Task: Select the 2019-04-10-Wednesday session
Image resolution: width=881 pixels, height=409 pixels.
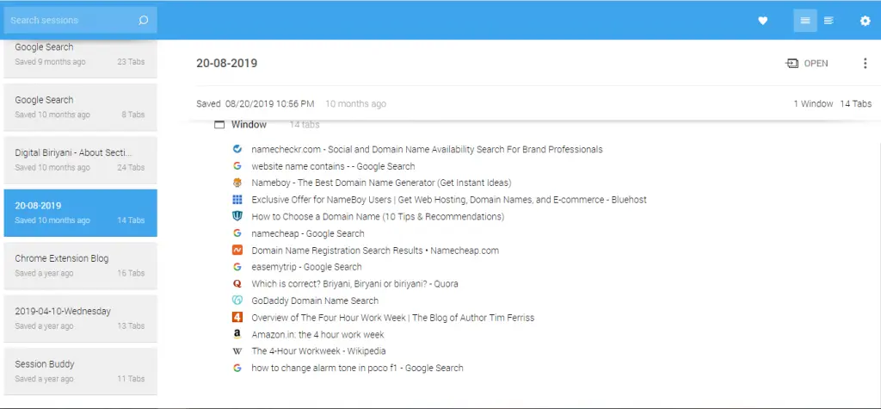Action: coord(80,319)
